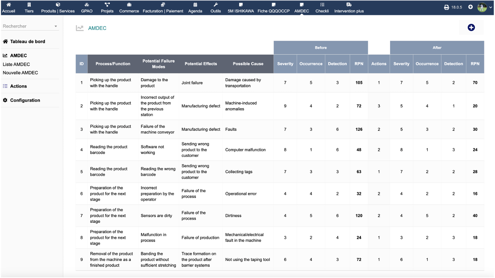Click the Accueil home icon
The height and width of the screenshot is (278, 495).
pos(9,5)
